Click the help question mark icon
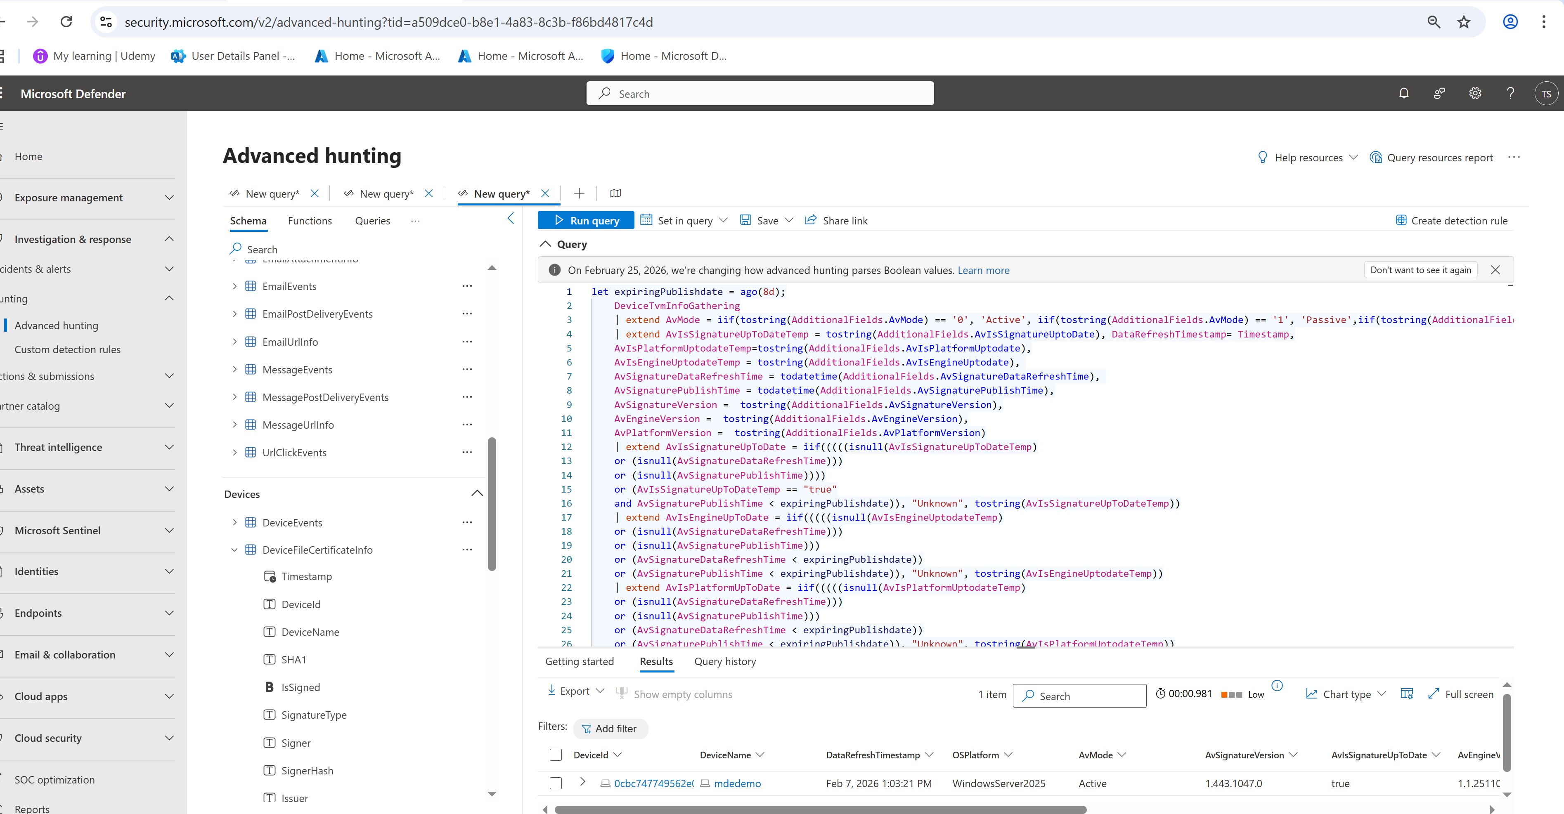The height and width of the screenshot is (814, 1564). pyautogui.click(x=1510, y=94)
